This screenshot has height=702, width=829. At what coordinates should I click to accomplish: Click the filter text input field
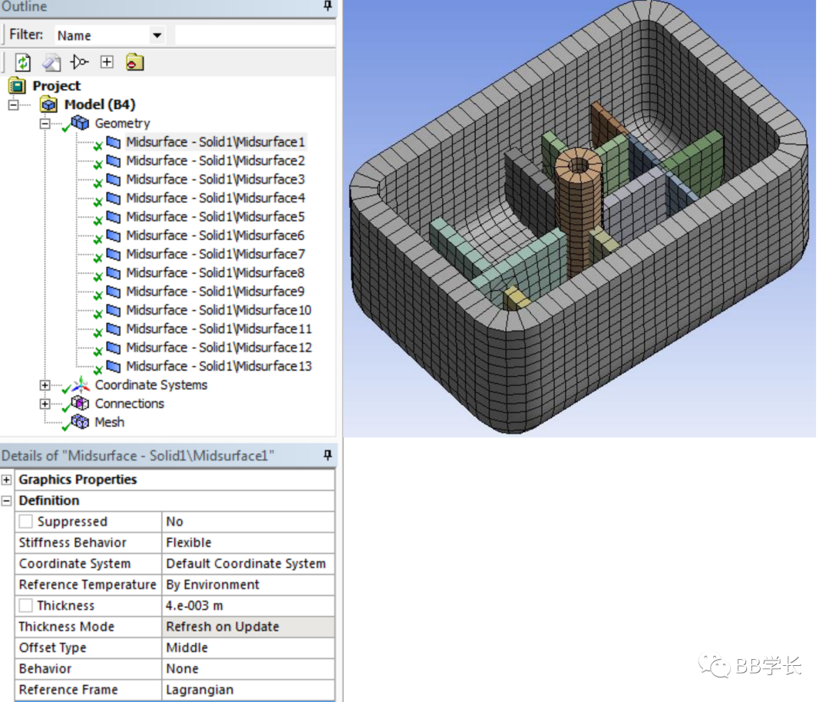(255, 35)
